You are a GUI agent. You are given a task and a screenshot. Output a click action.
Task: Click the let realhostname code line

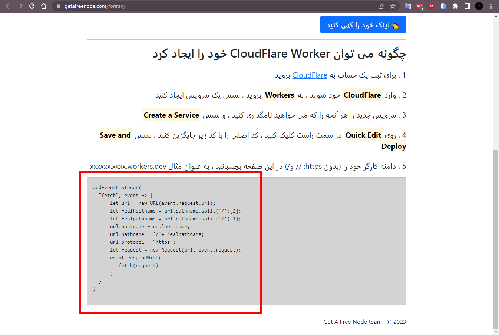175,211
